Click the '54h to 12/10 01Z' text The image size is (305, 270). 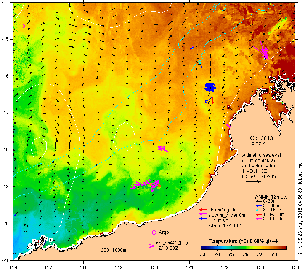pyautogui.click(x=226, y=226)
